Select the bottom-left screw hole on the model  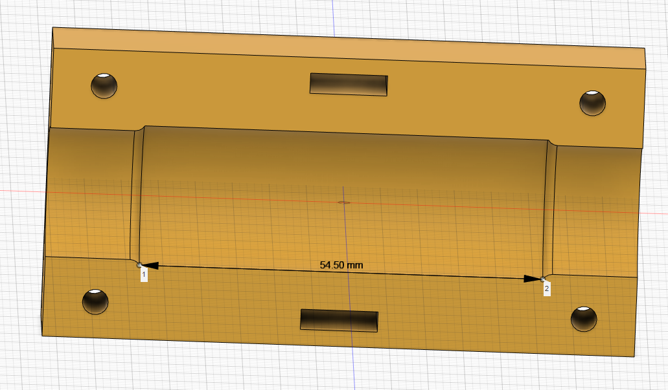pos(95,301)
